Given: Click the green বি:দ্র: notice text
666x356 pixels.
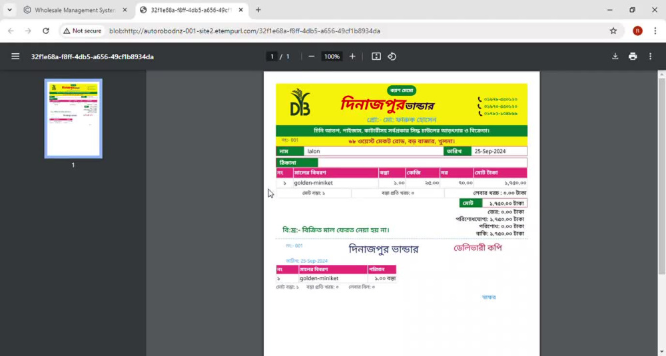Looking at the screenshot, I should [x=336, y=230].
